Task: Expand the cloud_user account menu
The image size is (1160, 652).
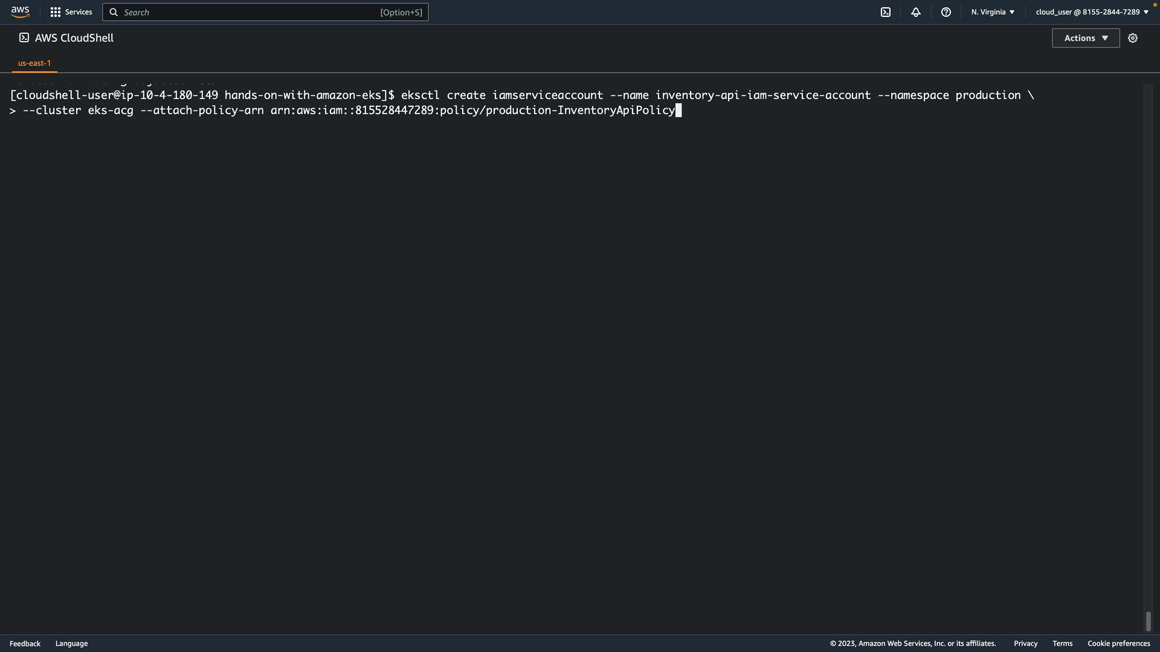Action: pos(1092,12)
